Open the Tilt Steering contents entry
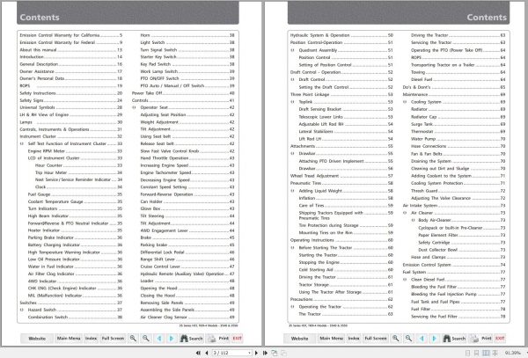 pyautogui.click(x=187, y=216)
